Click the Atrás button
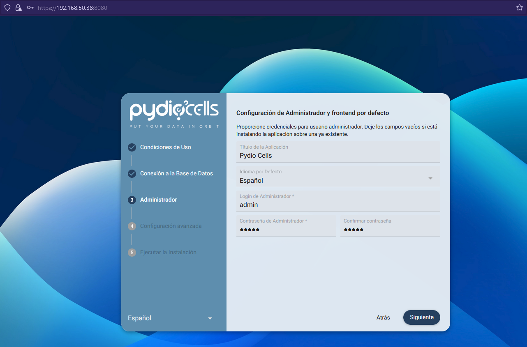 (x=383, y=317)
